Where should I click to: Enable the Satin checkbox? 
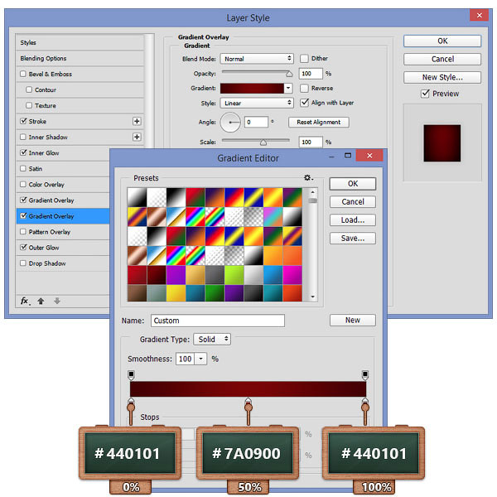tap(23, 168)
